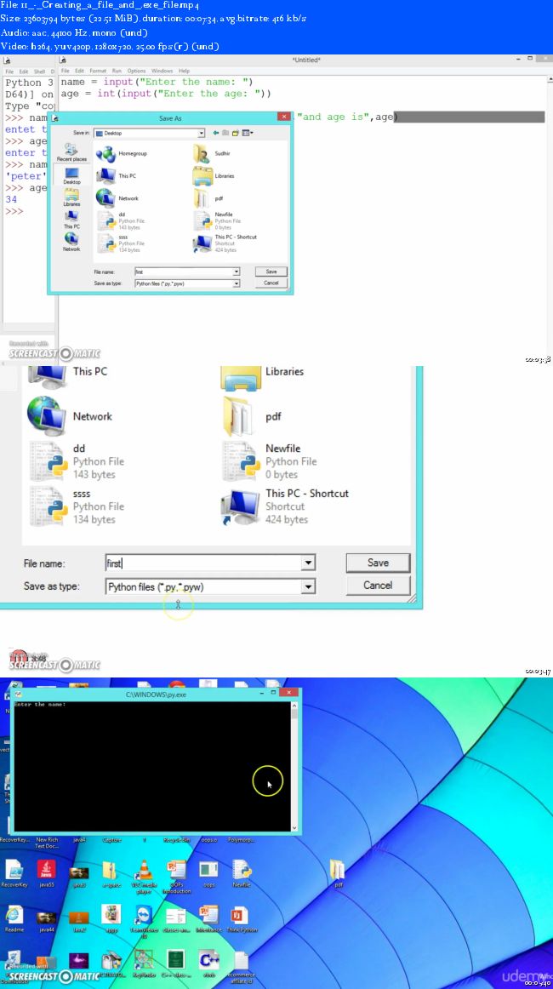Open the Options menu in the IDLE editor

click(136, 71)
